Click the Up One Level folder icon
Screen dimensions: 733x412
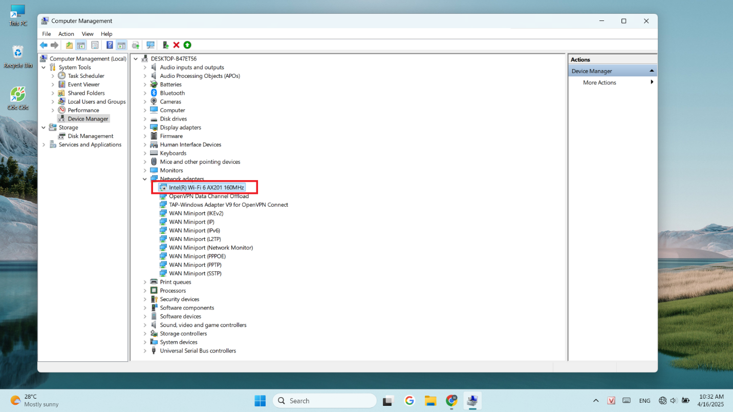tap(69, 45)
